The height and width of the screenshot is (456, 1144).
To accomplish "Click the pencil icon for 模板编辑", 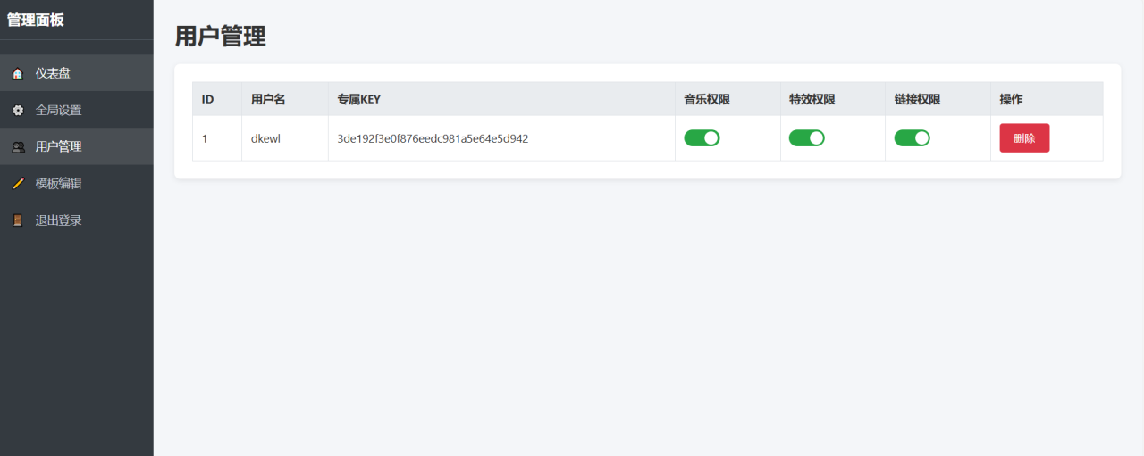I will (18, 184).
